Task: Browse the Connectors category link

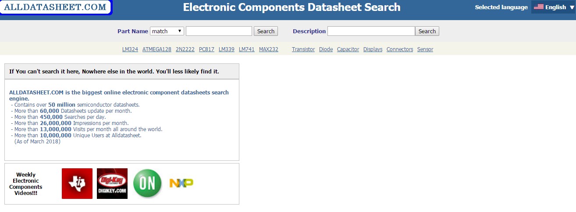Action: click(400, 49)
